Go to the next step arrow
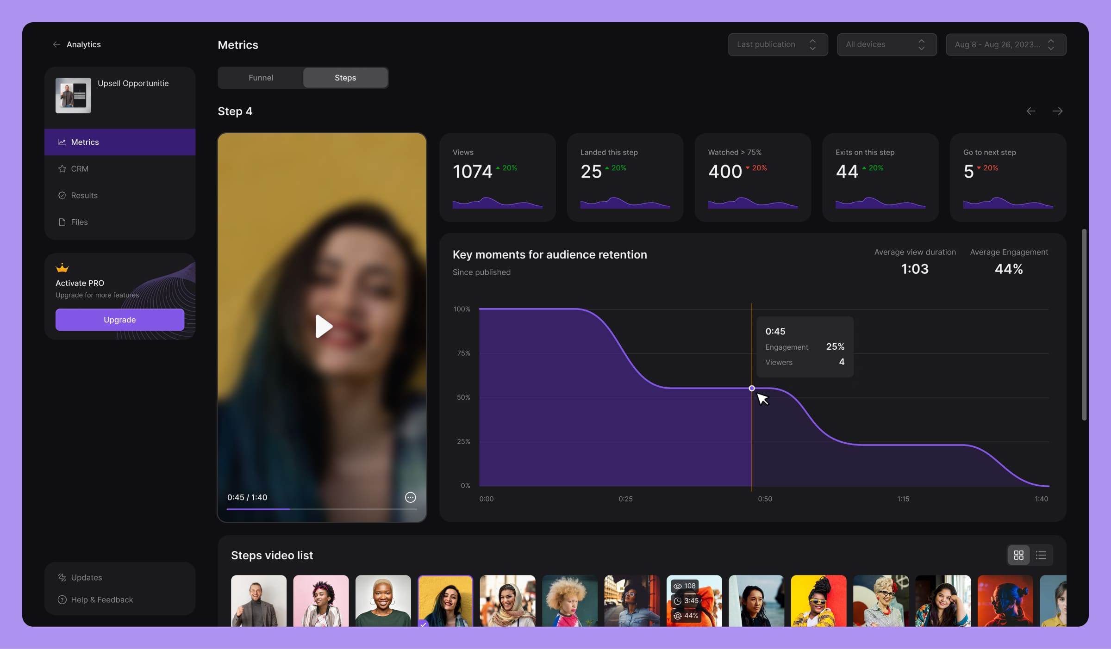The image size is (1111, 649). pyautogui.click(x=1057, y=111)
